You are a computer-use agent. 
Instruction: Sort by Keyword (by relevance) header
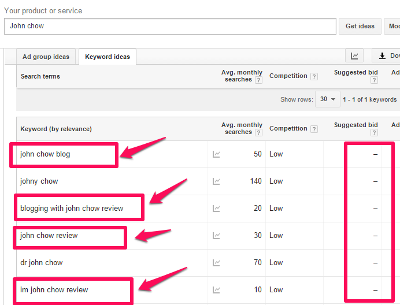point(56,129)
